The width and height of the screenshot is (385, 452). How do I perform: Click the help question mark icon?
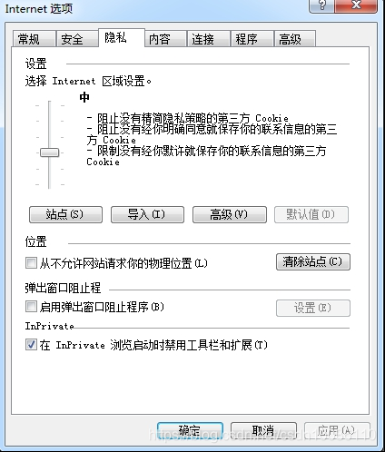click(x=321, y=6)
